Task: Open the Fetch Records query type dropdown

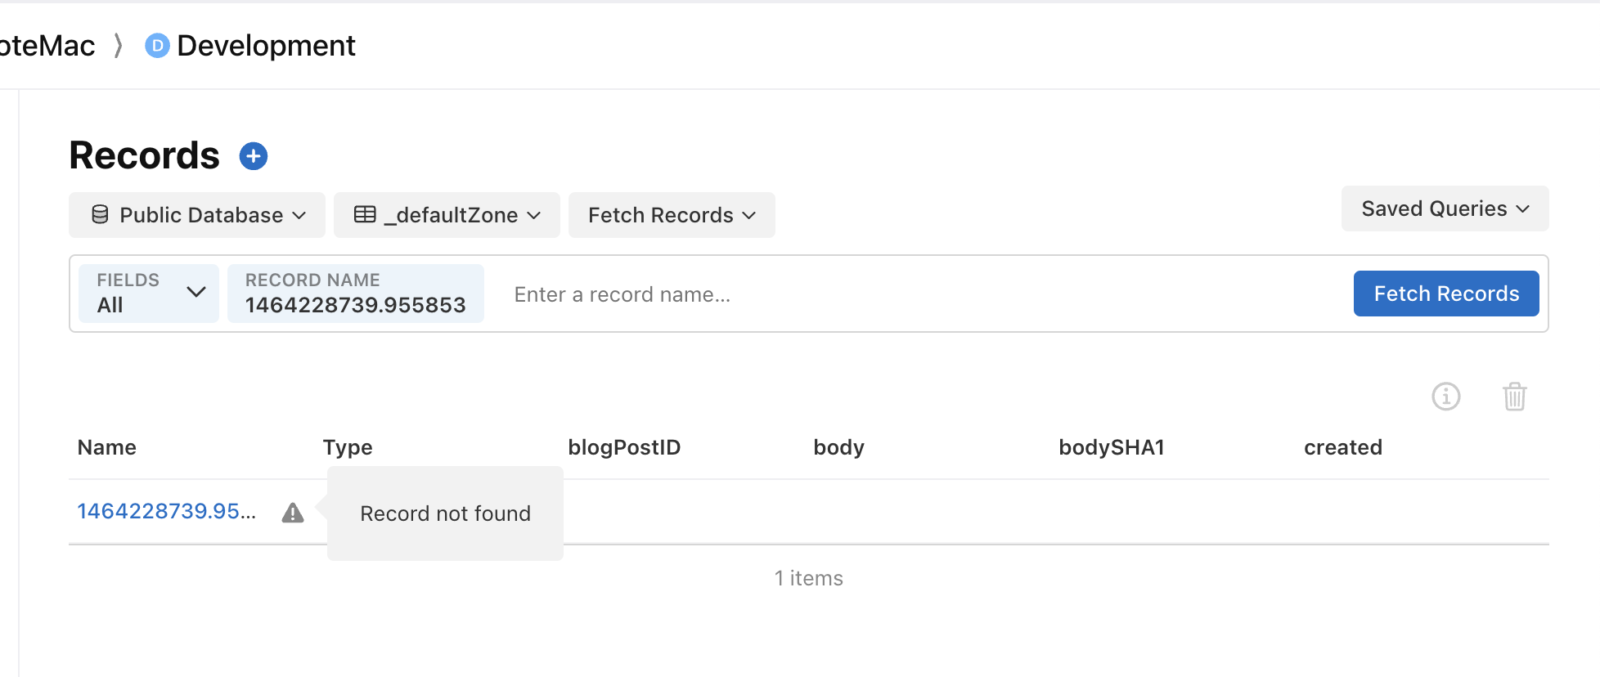Action: pyautogui.click(x=672, y=215)
